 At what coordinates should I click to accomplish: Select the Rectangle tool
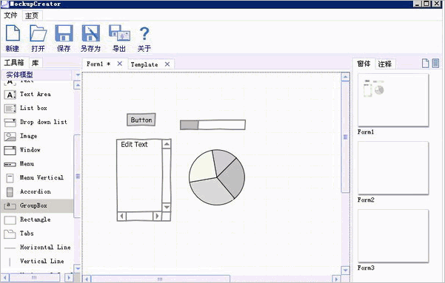[37, 219]
